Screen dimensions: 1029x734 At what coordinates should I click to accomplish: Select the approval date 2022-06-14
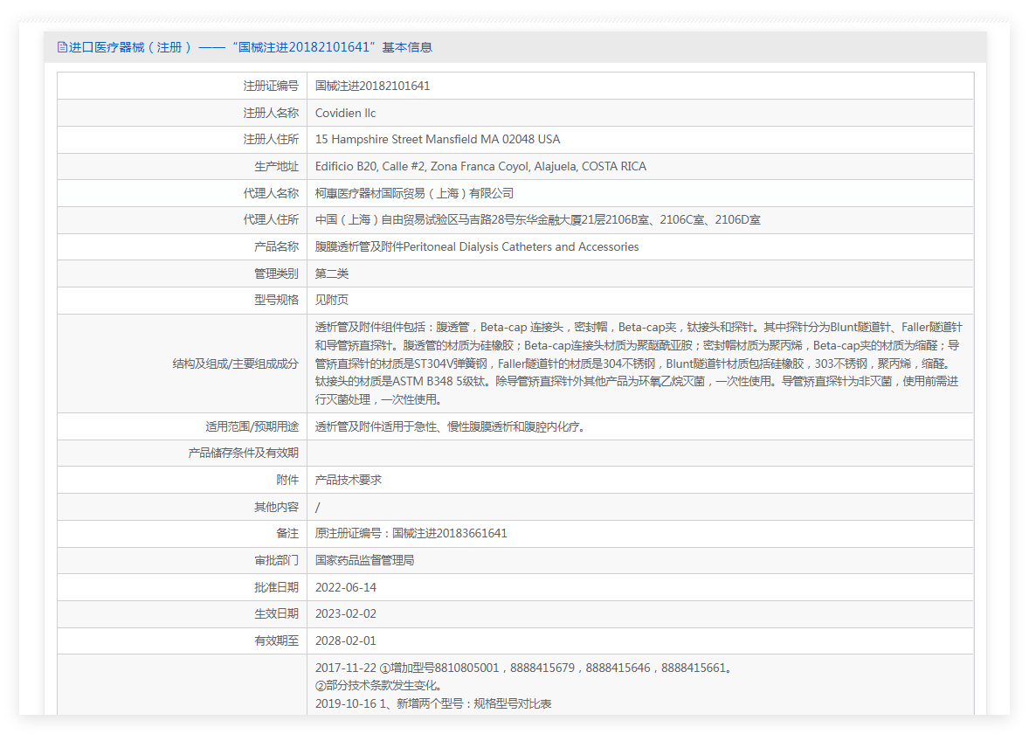tap(345, 587)
